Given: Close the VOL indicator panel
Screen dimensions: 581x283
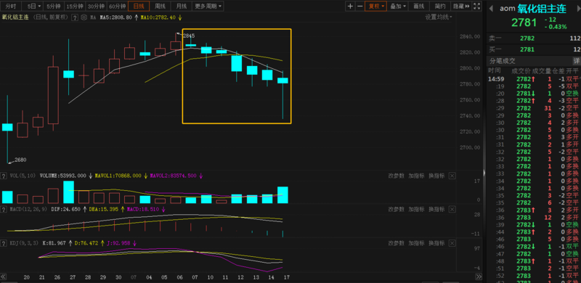Looking at the screenshot, I should click(x=452, y=176).
